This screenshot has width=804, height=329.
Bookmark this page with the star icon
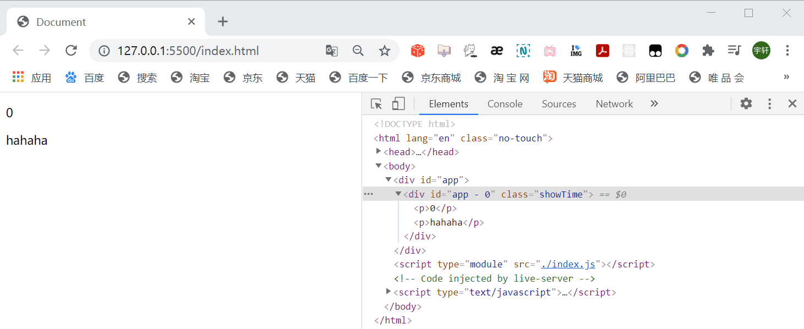coord(385,51)
